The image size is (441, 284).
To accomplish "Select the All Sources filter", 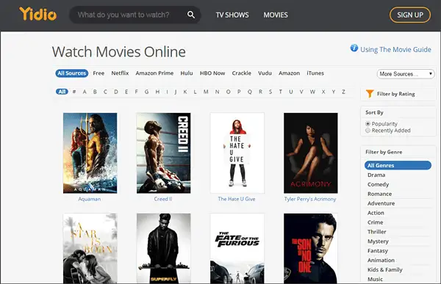I will click(72, 73).
